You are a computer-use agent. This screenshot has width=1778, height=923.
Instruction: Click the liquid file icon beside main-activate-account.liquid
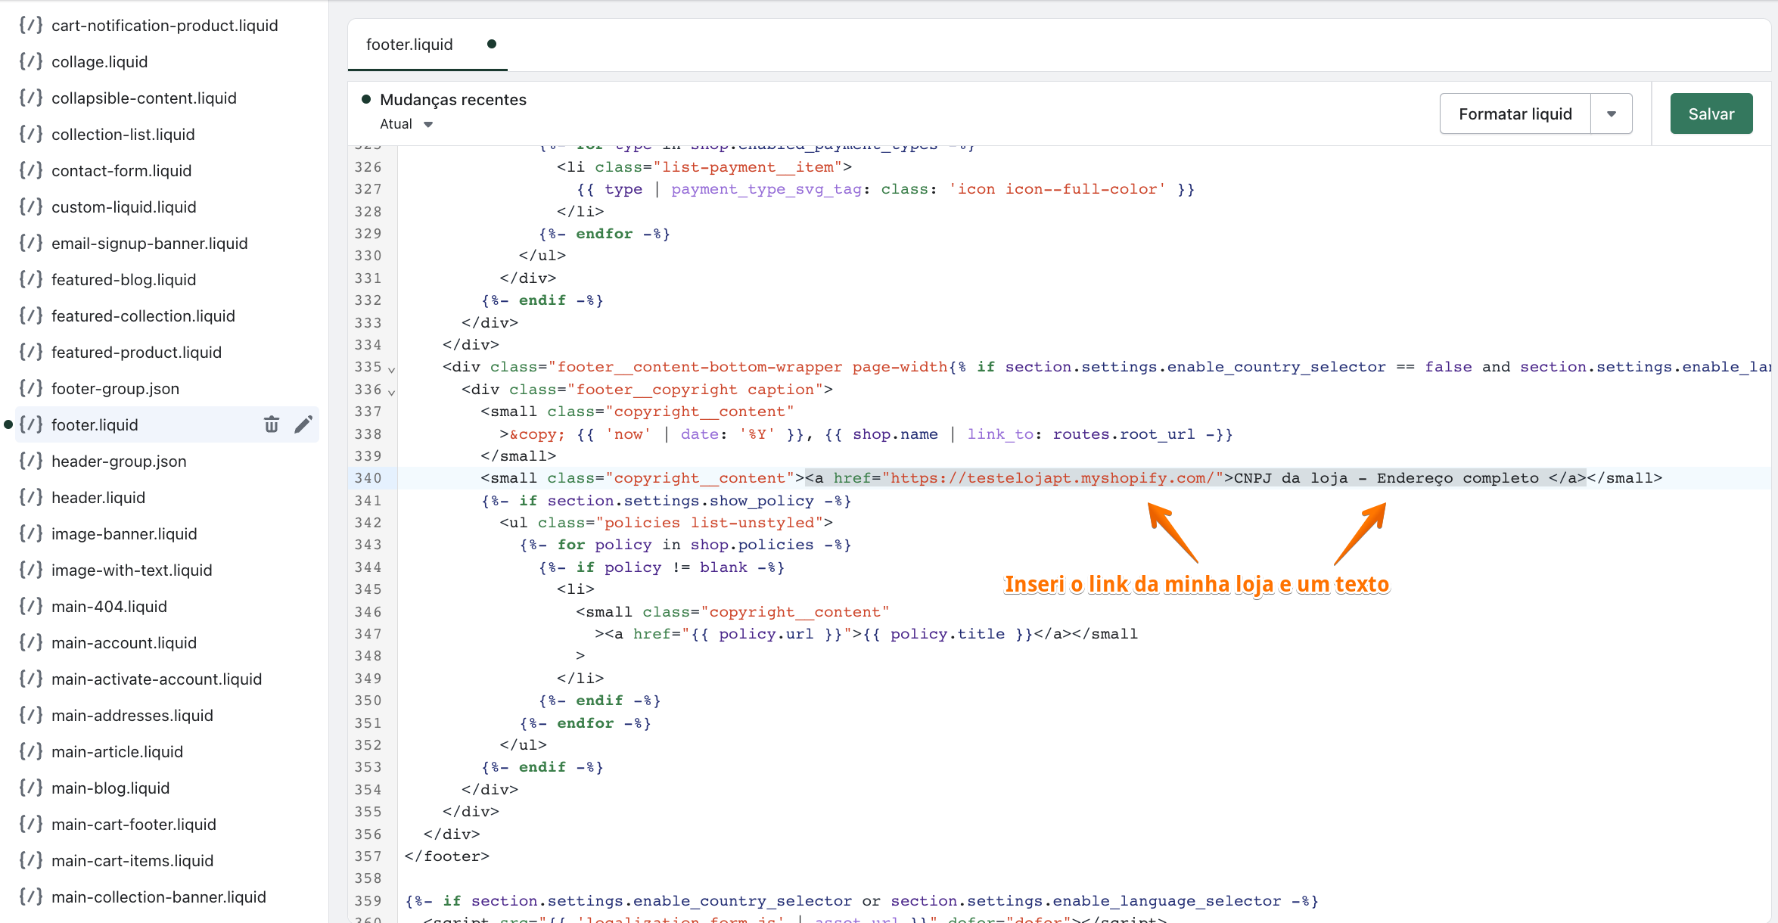pyautogui.click(x=31, y=679)
